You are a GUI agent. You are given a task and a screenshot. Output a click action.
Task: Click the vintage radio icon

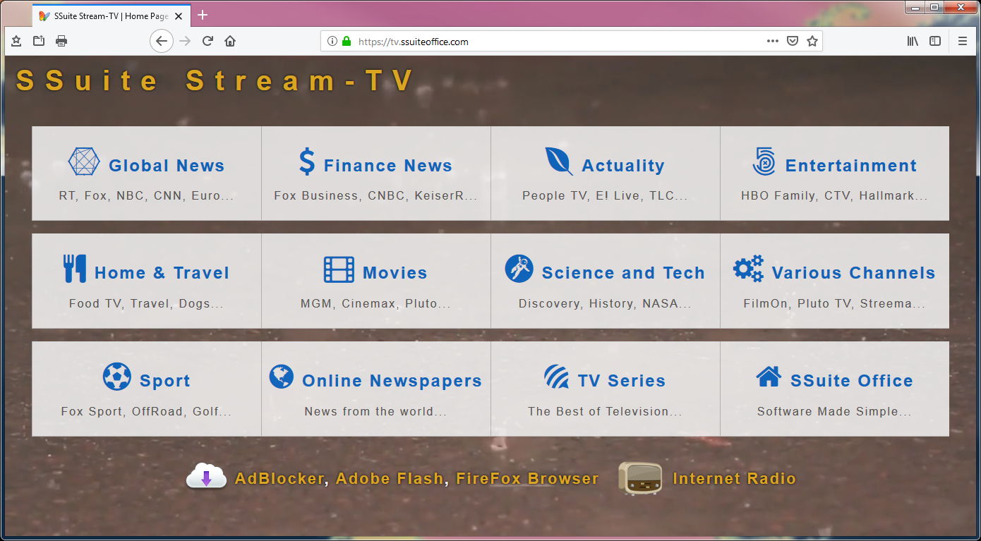(640, 478)
